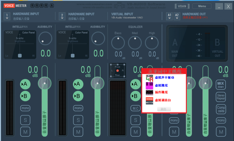Enable mono on Hardware Input 2 strip
Viewport: 234px width, 141px height.
[78, 108]
